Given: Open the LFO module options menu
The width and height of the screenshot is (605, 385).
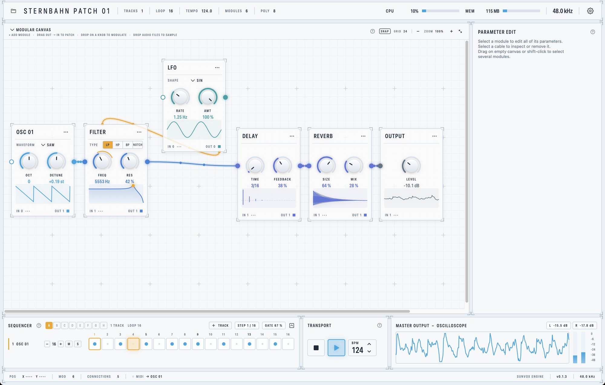Looking at the screenshot, I should click(x=217, y=68).
